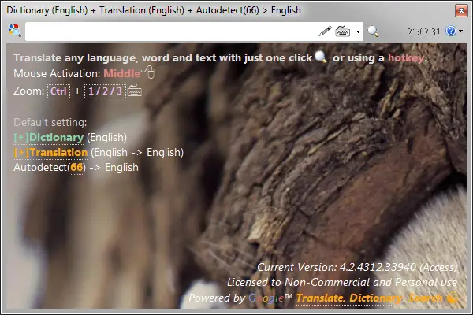This screenshot has height=315, width=473.
Task: Click the clock time 21:02:31
Action: (x=424, y=31)
